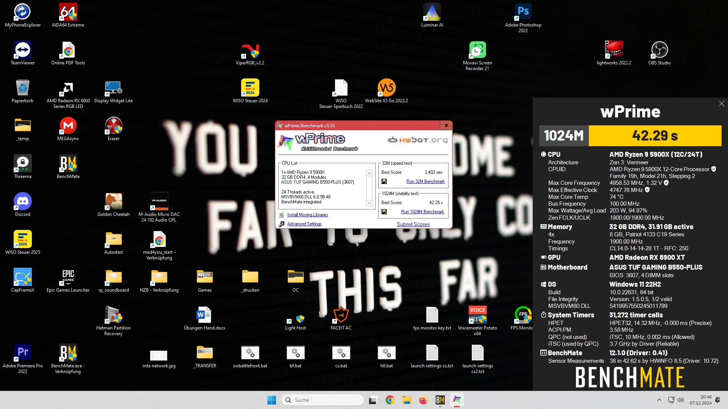Screen dimensions: 728x409
Task: Click the save icon for 1024M score
Action: click(x=384, y=212)
